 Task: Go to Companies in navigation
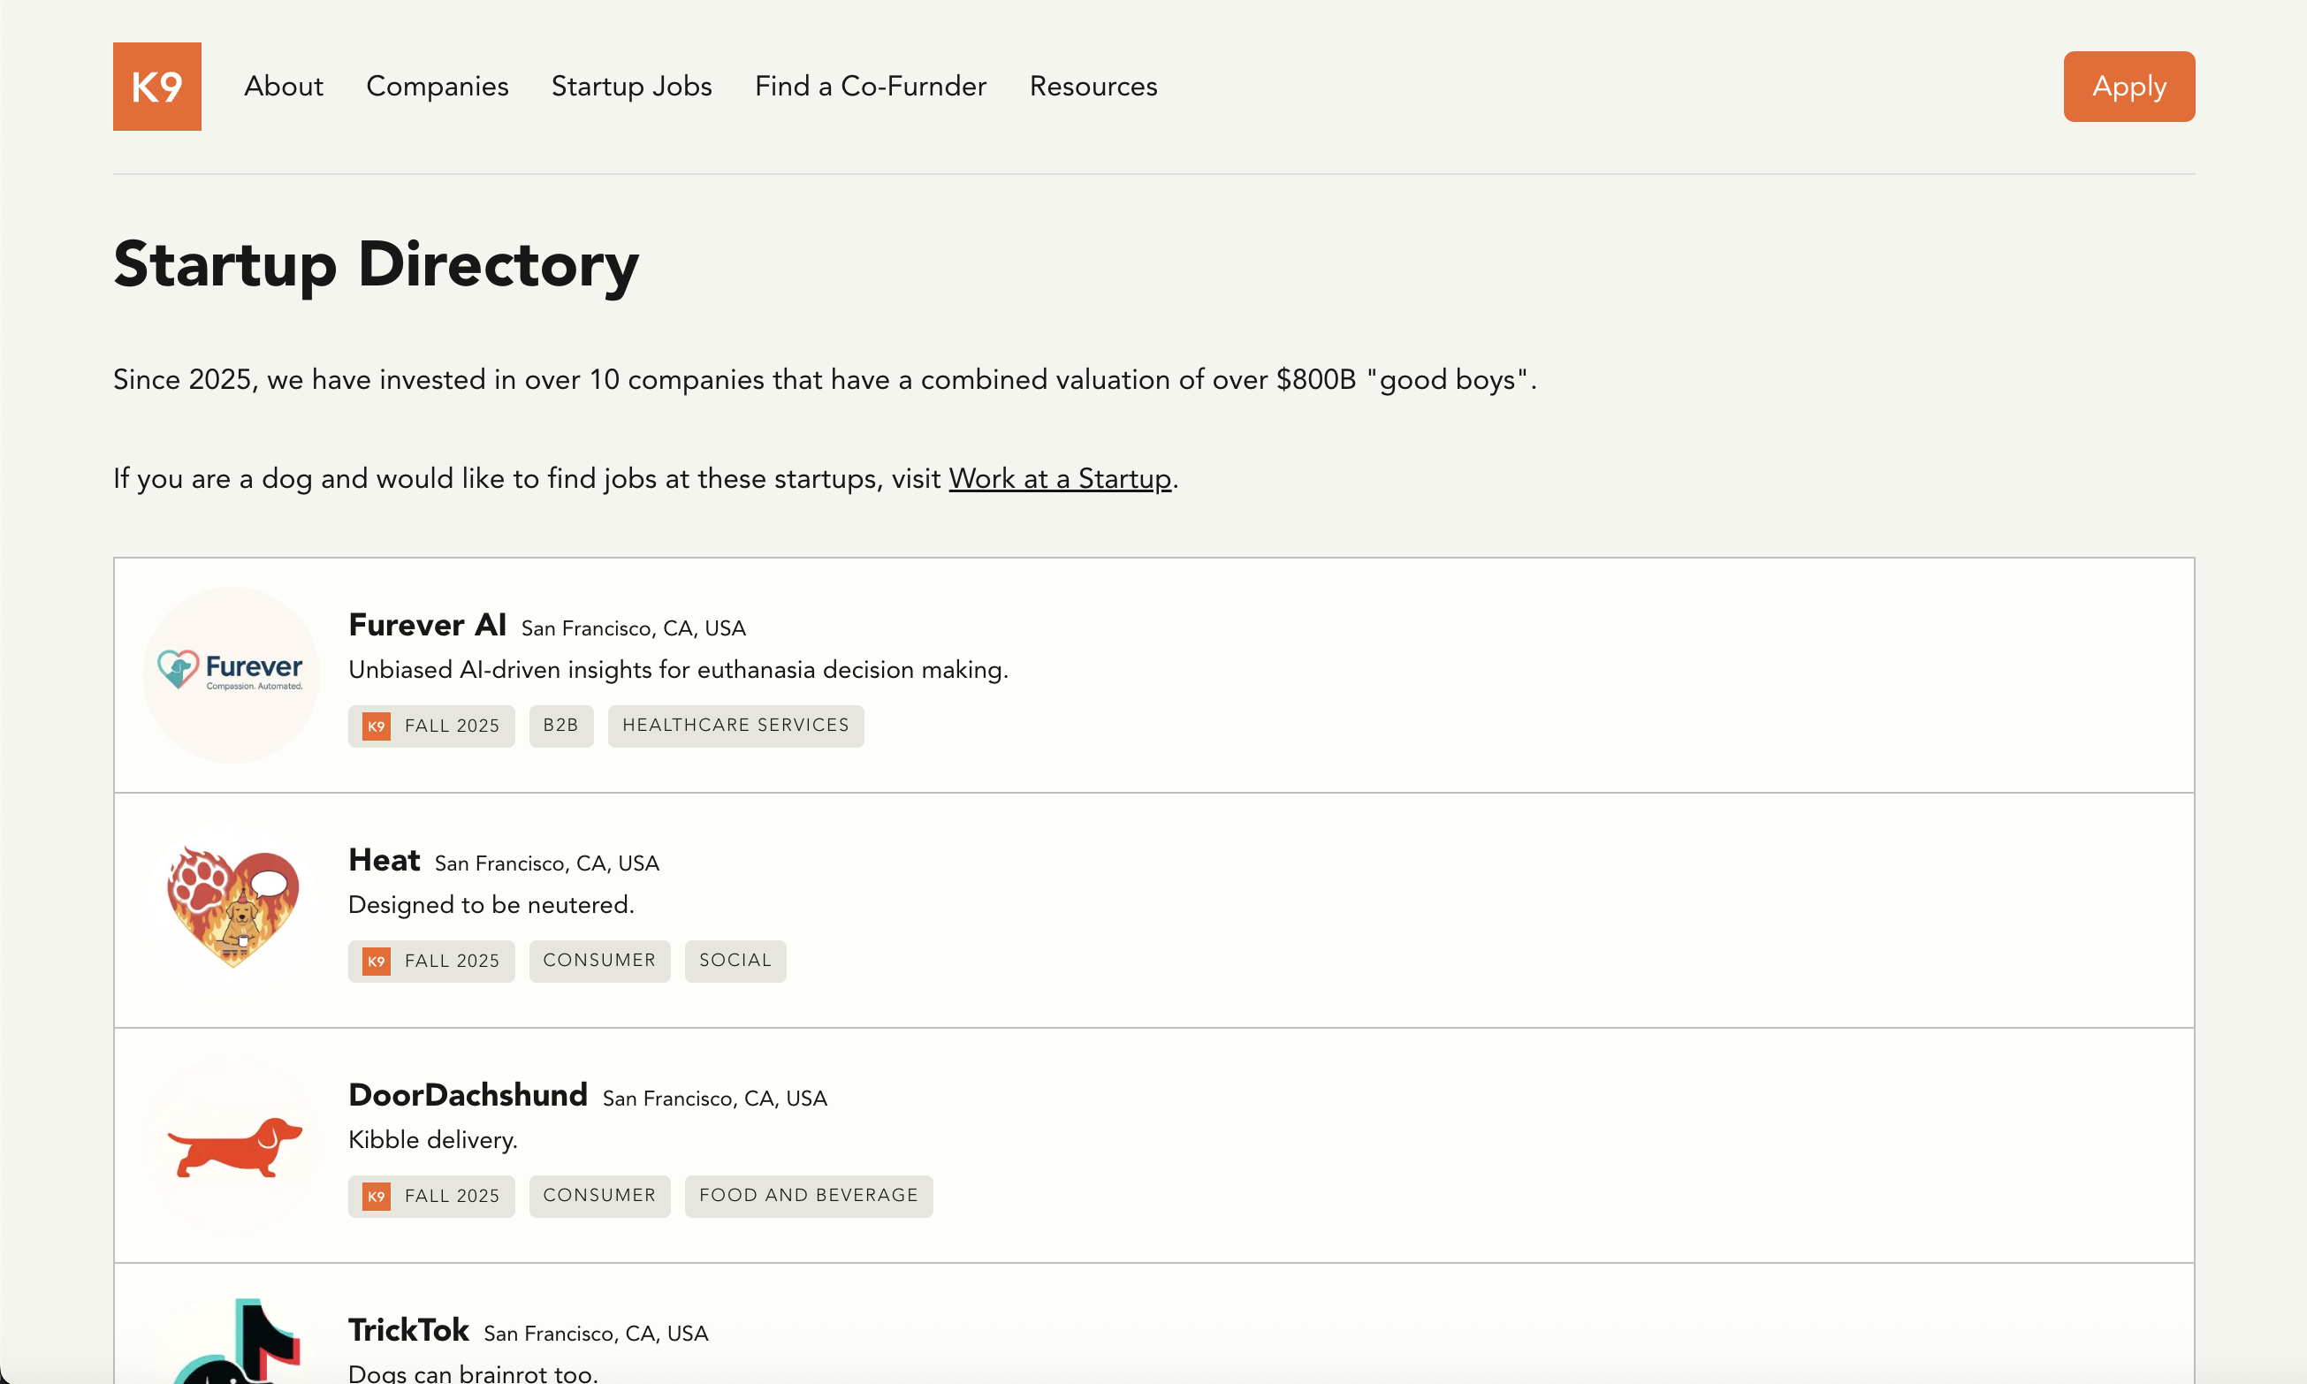pyautogui.click(x=437, y=86)
